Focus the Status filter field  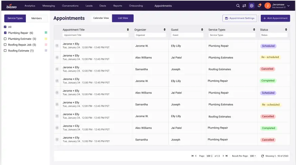click(x=274, y=35)
